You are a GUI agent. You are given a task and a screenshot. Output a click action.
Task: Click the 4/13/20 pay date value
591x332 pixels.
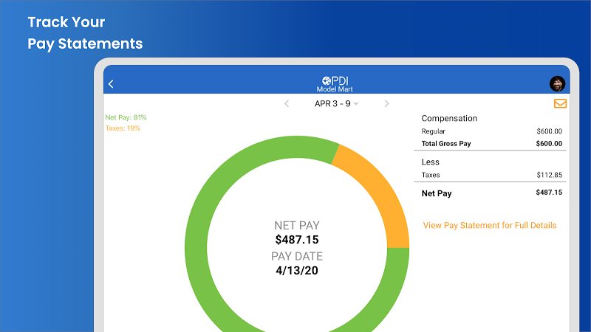point(297,270)
